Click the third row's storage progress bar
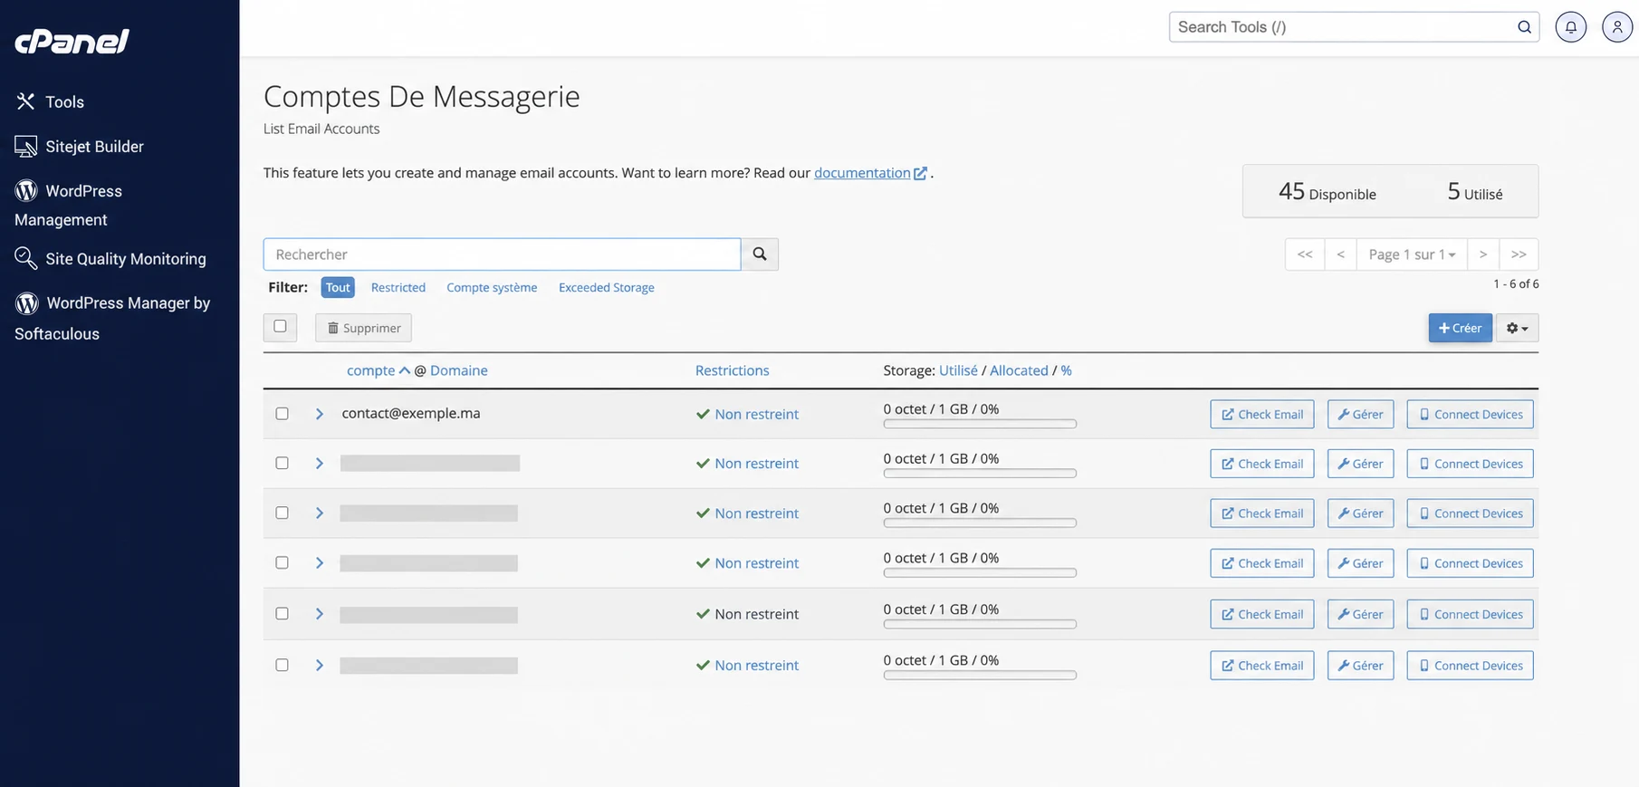The image size is (1639, 787). tap(980, 523)
